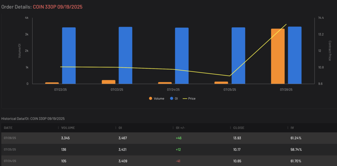Click the 07/28/25 x-axis date label
The width and height of the screenshot is (337, 166).
(286, 89)
